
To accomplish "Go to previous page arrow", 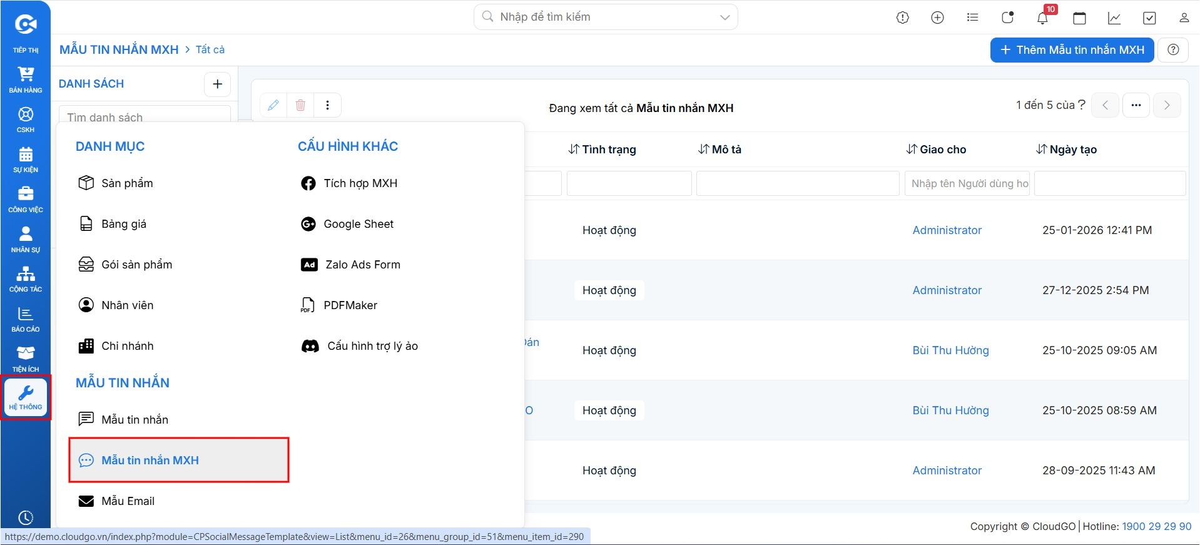I will [x=1105, y=105].
